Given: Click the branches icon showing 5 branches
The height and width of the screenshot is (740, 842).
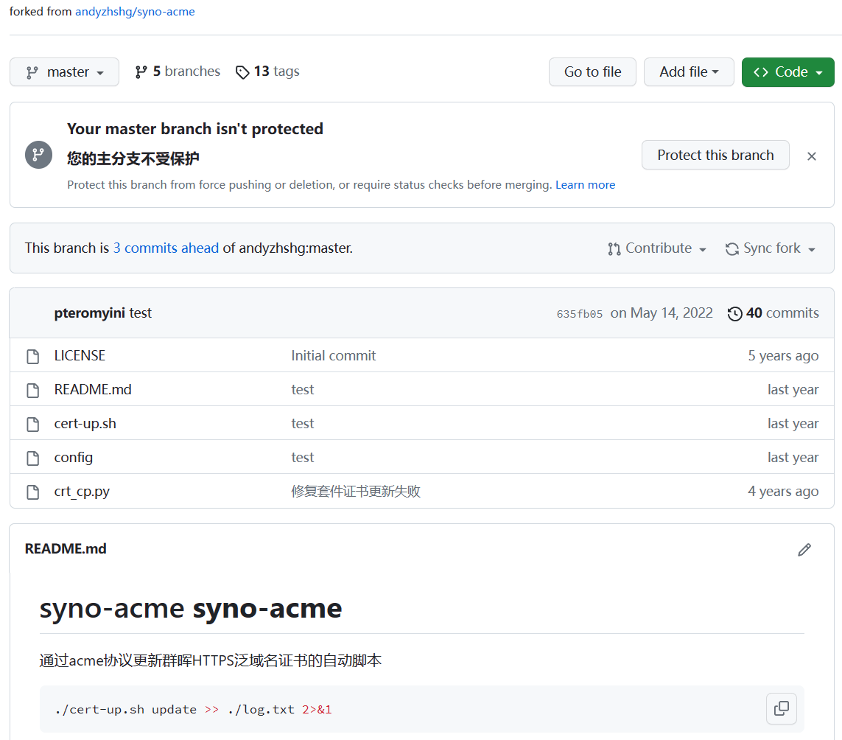Looking at the screenshot, I should pyautogui.click(x=141, y=72).
